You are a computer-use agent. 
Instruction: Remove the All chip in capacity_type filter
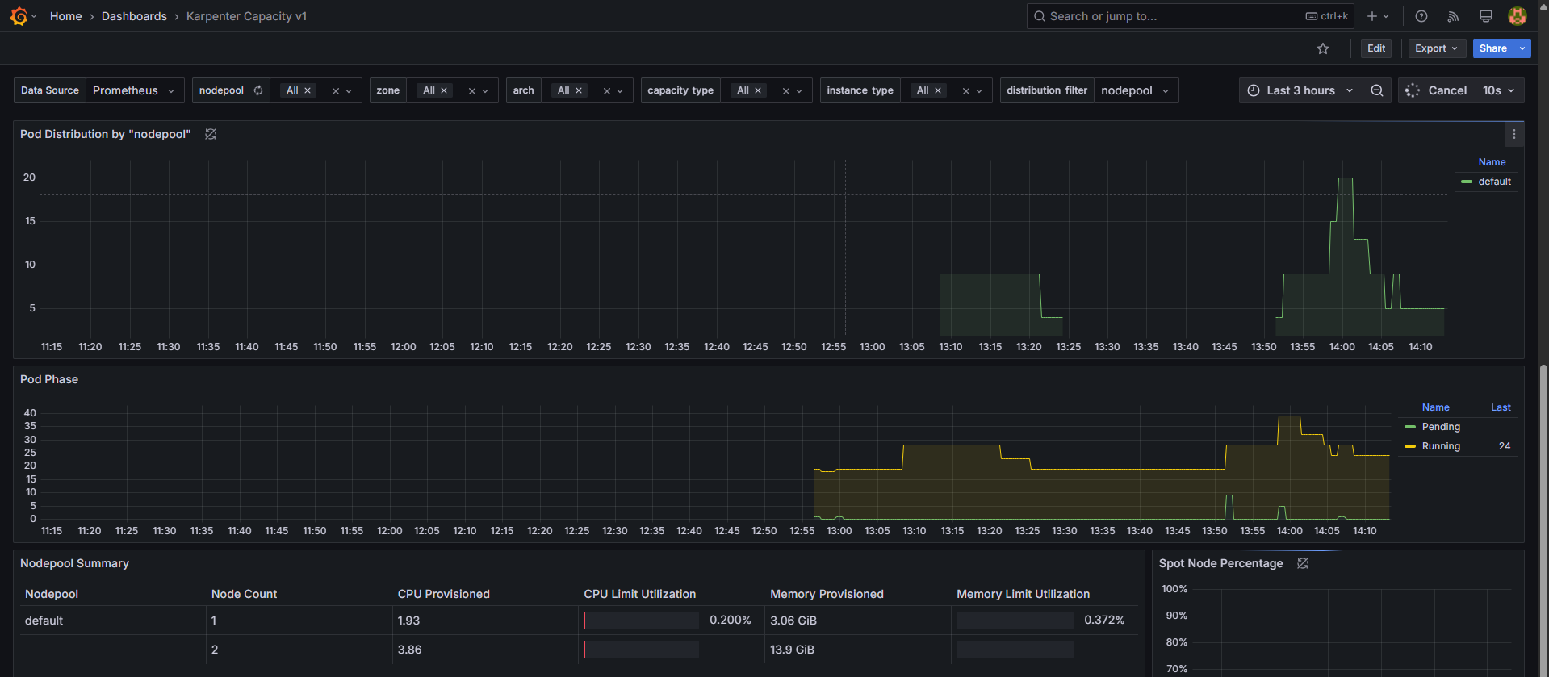(x=758, y=90)
